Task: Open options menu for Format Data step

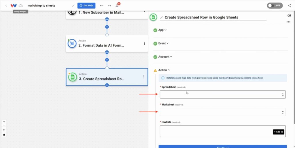Action: tap(144, 43)
